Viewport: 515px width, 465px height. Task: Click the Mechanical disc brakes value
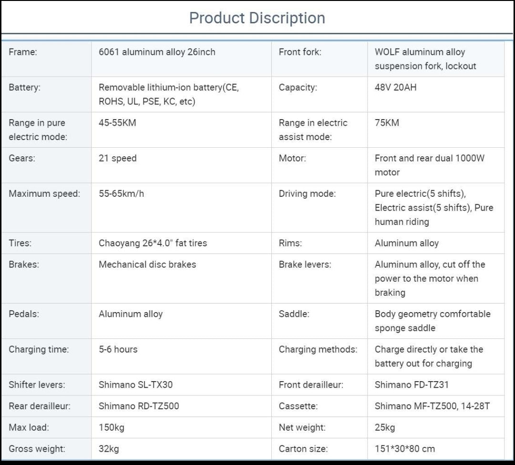tap(147, 264)
